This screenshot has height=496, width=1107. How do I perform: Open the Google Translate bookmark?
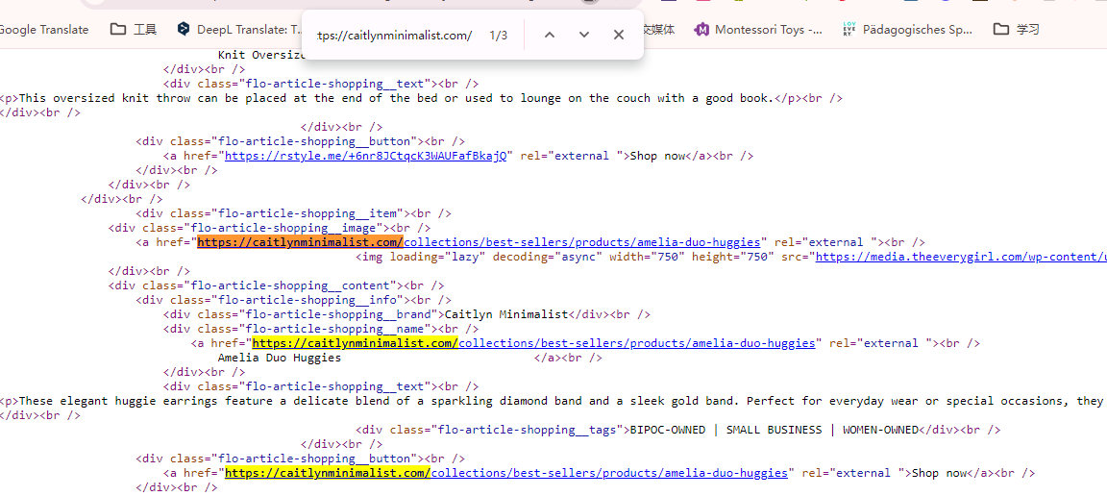point(44,29)
